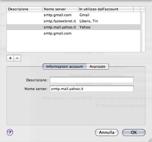
Task: Click the window resize grip corner
Action: pyautogui.click(x=150, y=140)
